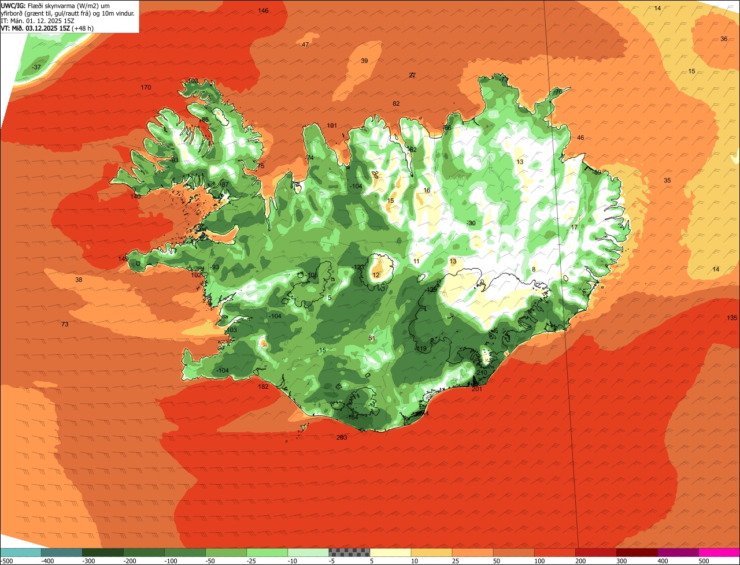Click the 51 value in southern Iceland
Image resolution: width=740 pixels, height=565 pixels.
pos(372,338)
